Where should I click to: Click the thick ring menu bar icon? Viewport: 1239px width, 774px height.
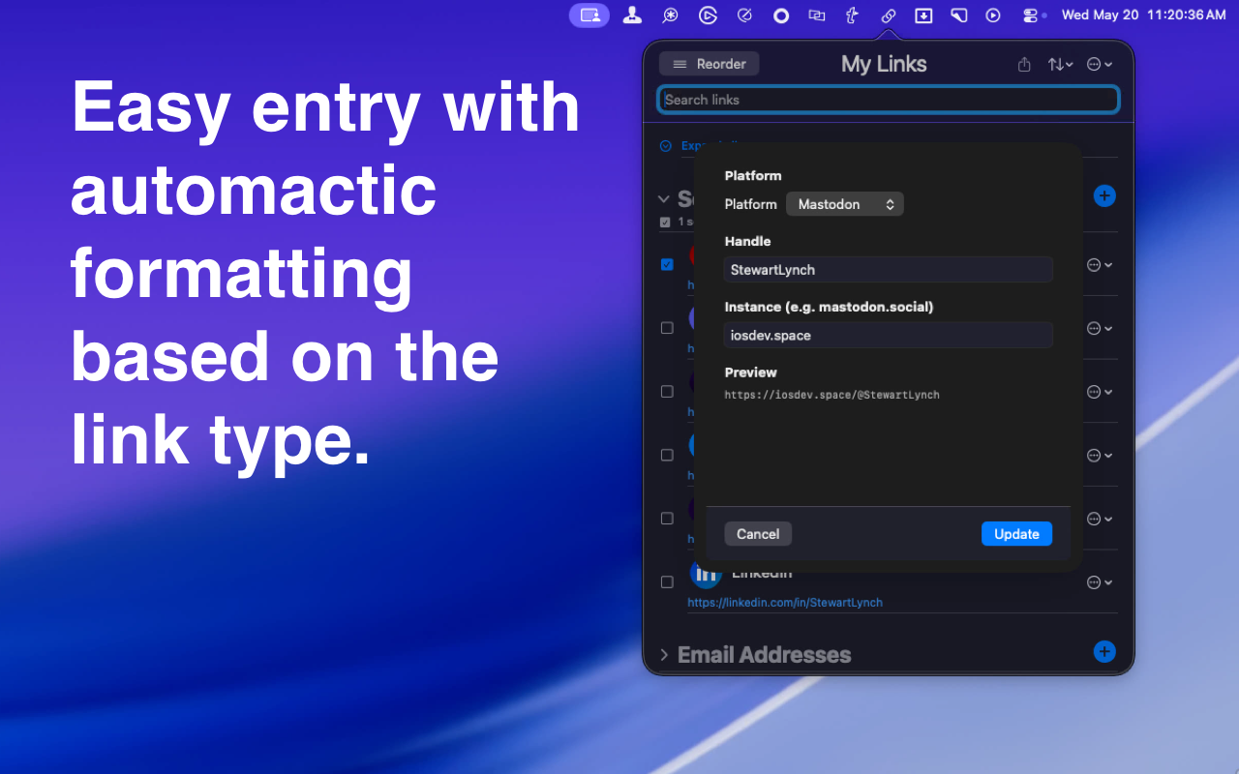781,15
